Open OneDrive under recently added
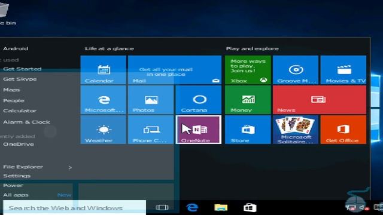383x215 pixels. tap(19, 144)
